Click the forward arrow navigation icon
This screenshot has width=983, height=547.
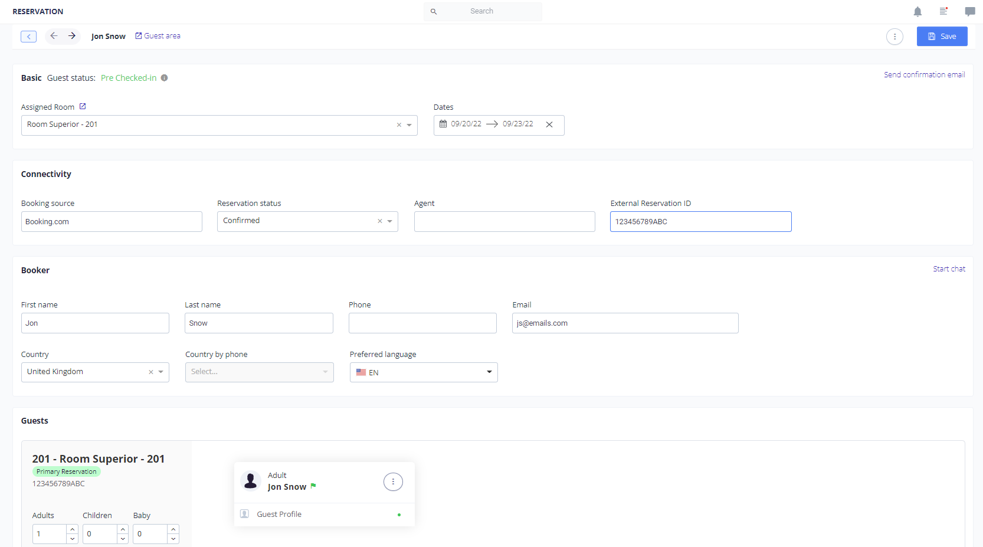pos(72,35)
